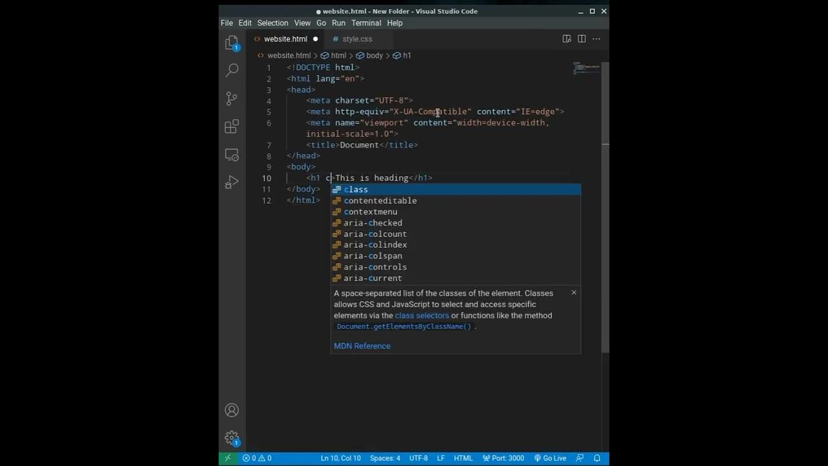This screenshot has width=828, height=466.
Task: Click 'Ln 10, Col 10' to go to line
Action: (x=341, y=458)
